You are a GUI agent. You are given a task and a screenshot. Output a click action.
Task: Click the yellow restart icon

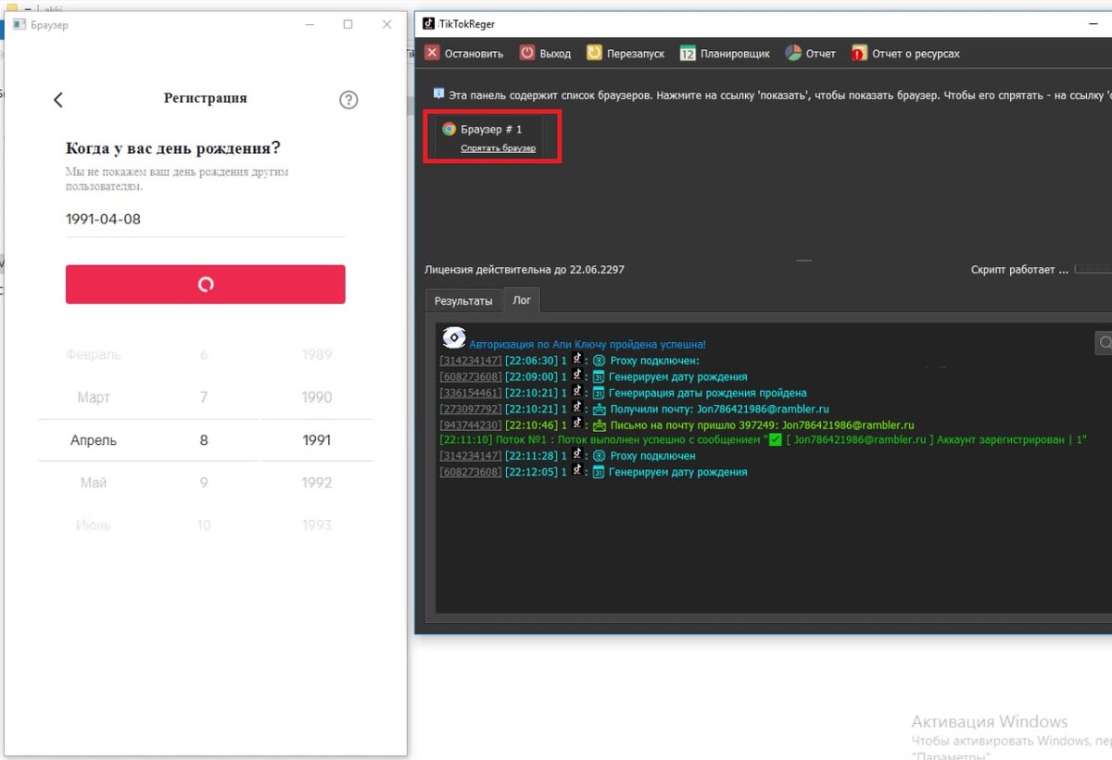tap(594, 53)
